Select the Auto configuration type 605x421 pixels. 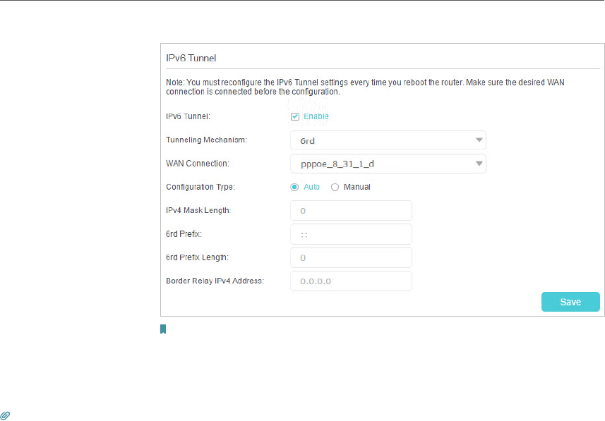pos(294,187)
